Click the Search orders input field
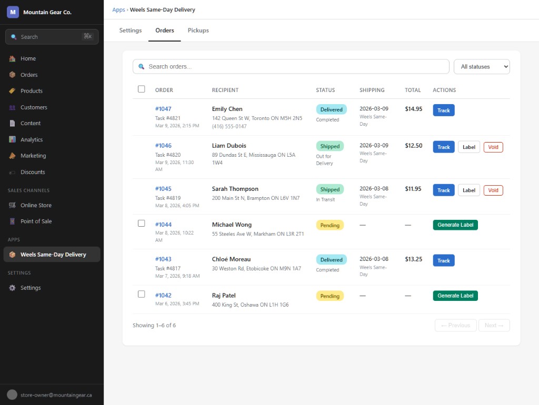Image resolution: width=539 pixels, height=405 pixels. tap(290, 66)
